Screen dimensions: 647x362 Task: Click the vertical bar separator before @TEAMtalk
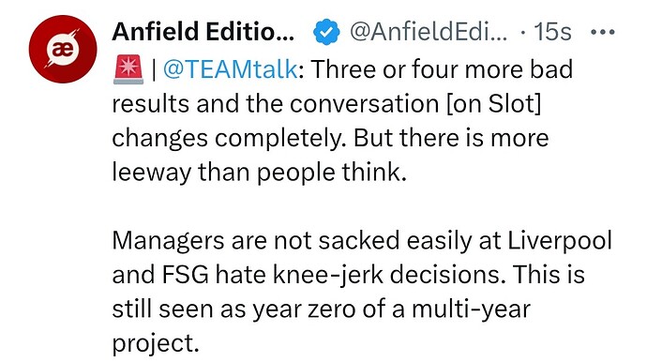pos(154,69)
